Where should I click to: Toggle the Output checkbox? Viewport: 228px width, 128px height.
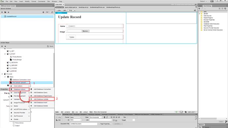(x=14, y=126)
